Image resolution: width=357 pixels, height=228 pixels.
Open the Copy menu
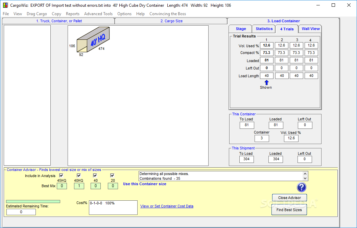point(56,14)
